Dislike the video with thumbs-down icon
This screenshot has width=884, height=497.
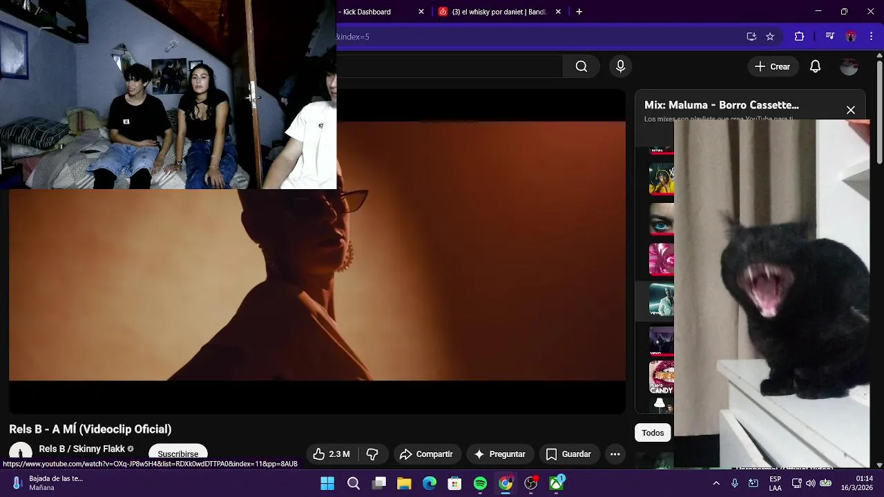point(372,454)
